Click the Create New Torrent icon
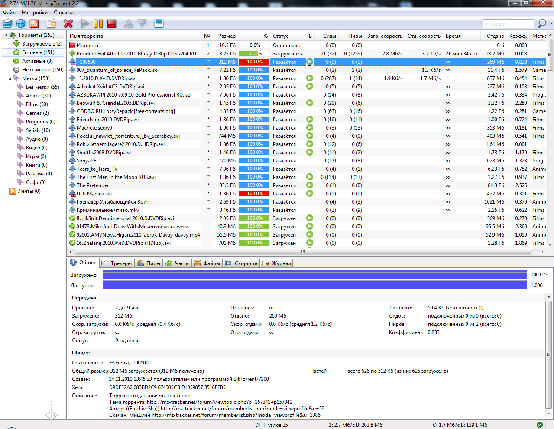The height and width of the screenshot is (429, 554). tap(52, 23)
